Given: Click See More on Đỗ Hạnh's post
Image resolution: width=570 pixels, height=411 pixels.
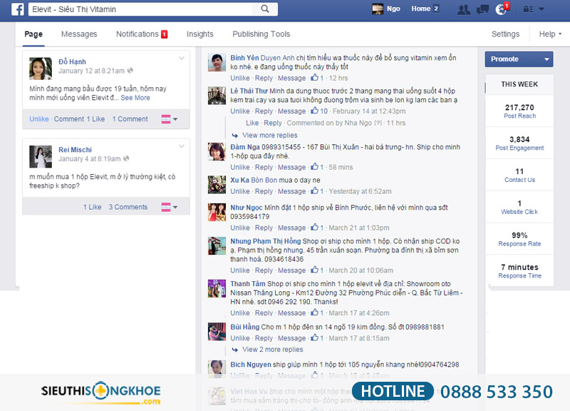Looking at the screenshot, I should click(135, 98).
